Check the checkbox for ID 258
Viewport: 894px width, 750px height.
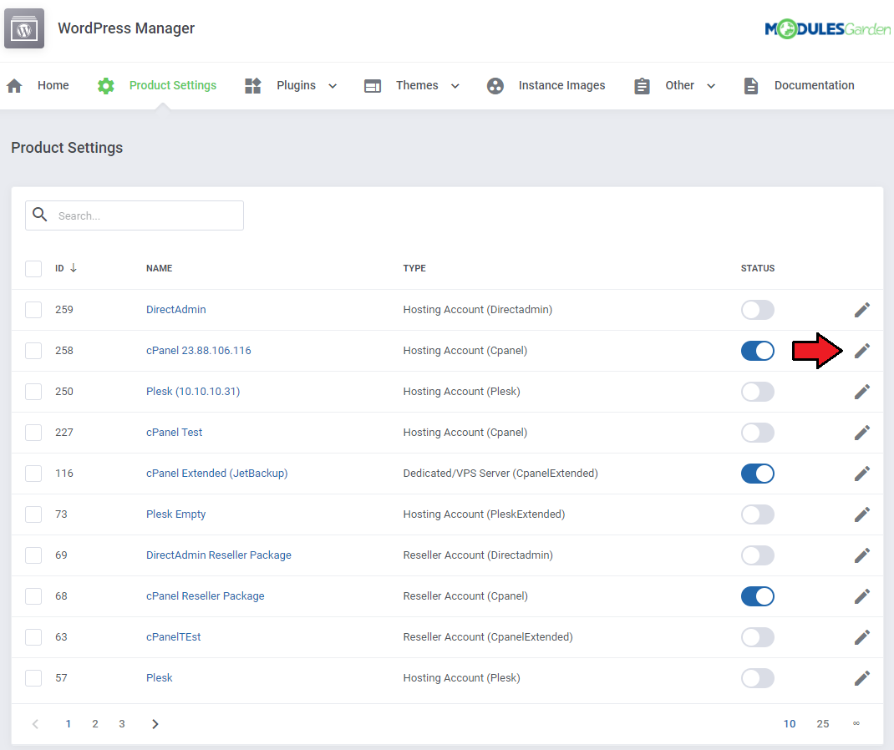click(x=33, y=351)
